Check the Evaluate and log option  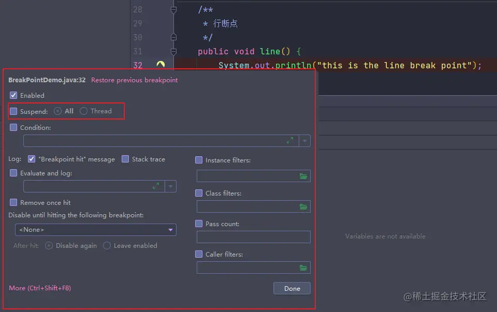point(13,173)
